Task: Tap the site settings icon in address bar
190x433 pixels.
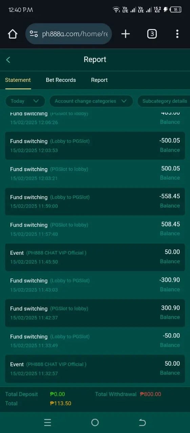Action: pyautogui.click(x=34, y=34)
